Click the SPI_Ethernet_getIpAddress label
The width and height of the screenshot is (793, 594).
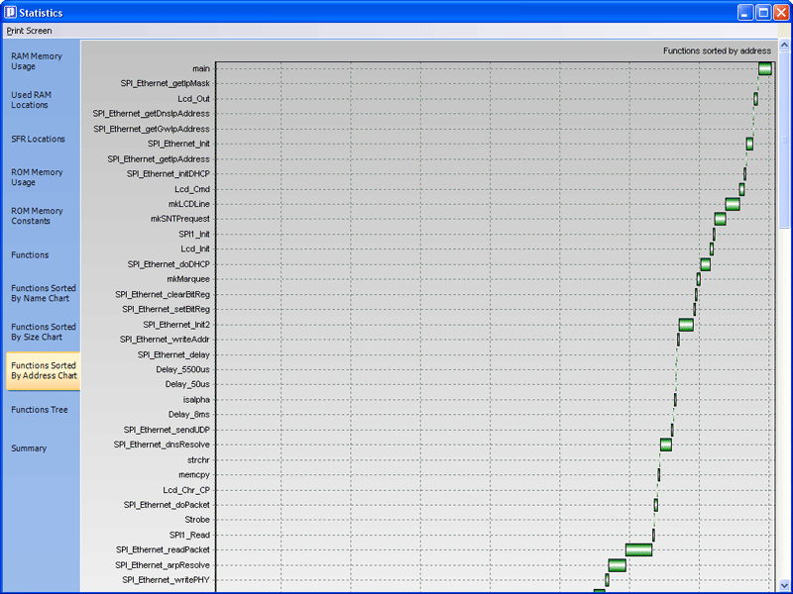click(x=159, y=159)
